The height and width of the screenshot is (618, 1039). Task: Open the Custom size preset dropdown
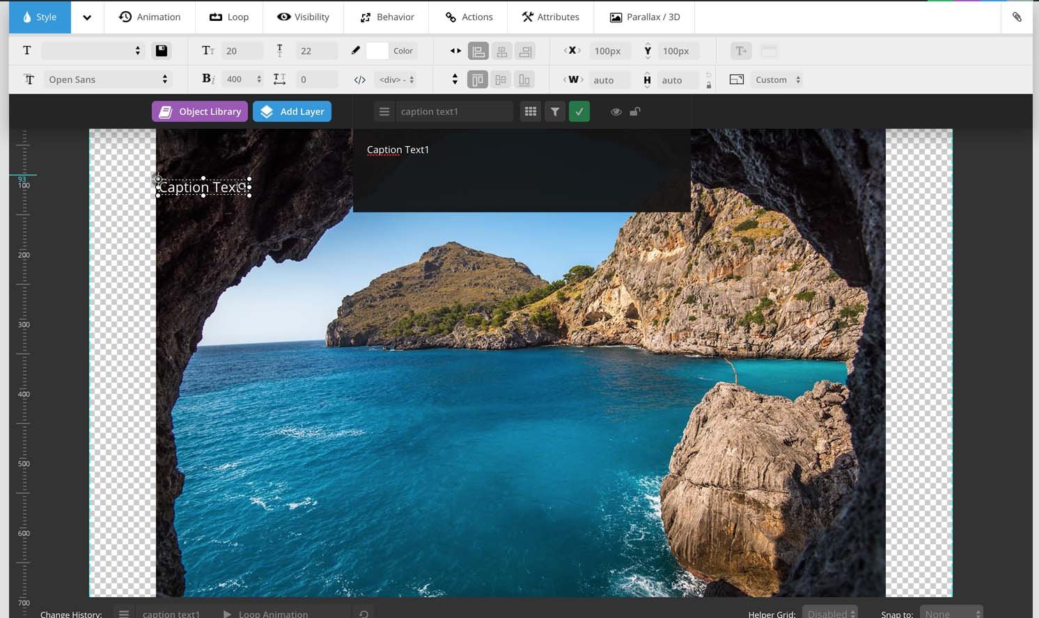(x=777, y=79)
